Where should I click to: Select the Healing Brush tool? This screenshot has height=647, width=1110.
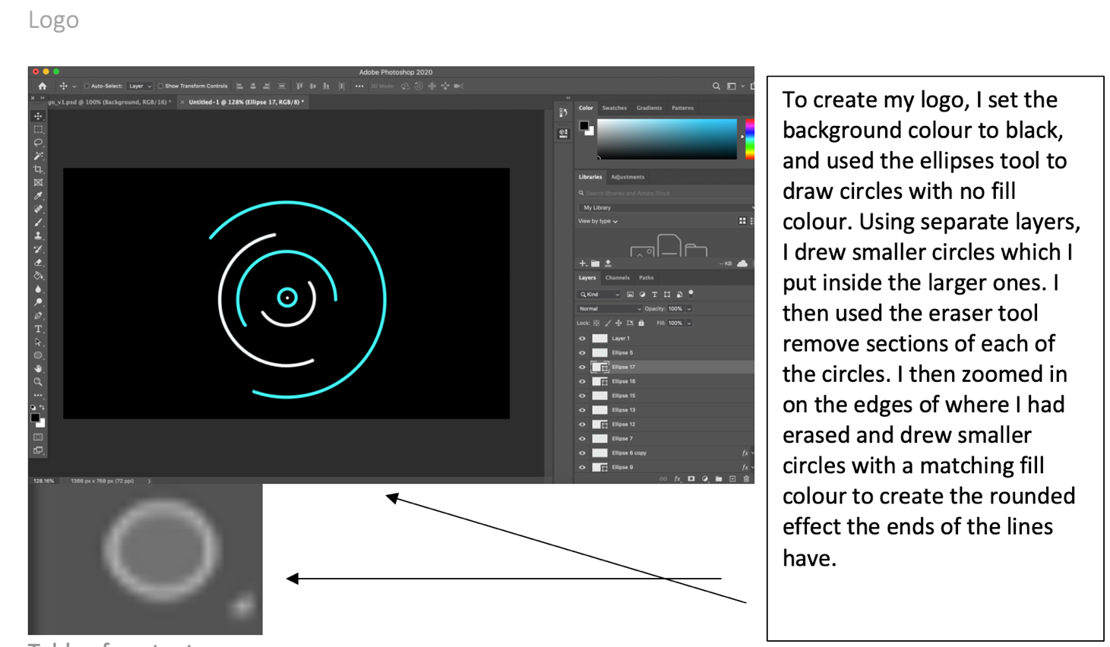(38, 210)
